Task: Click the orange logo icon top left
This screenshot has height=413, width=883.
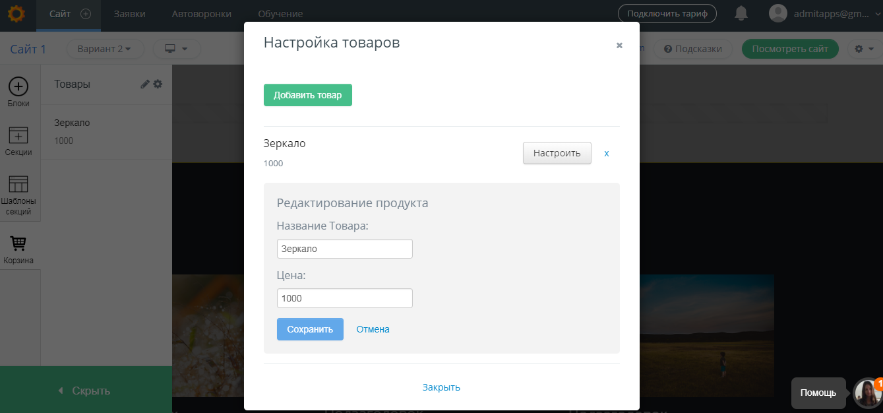Action: pyautogui.click(x=16, y=13)
